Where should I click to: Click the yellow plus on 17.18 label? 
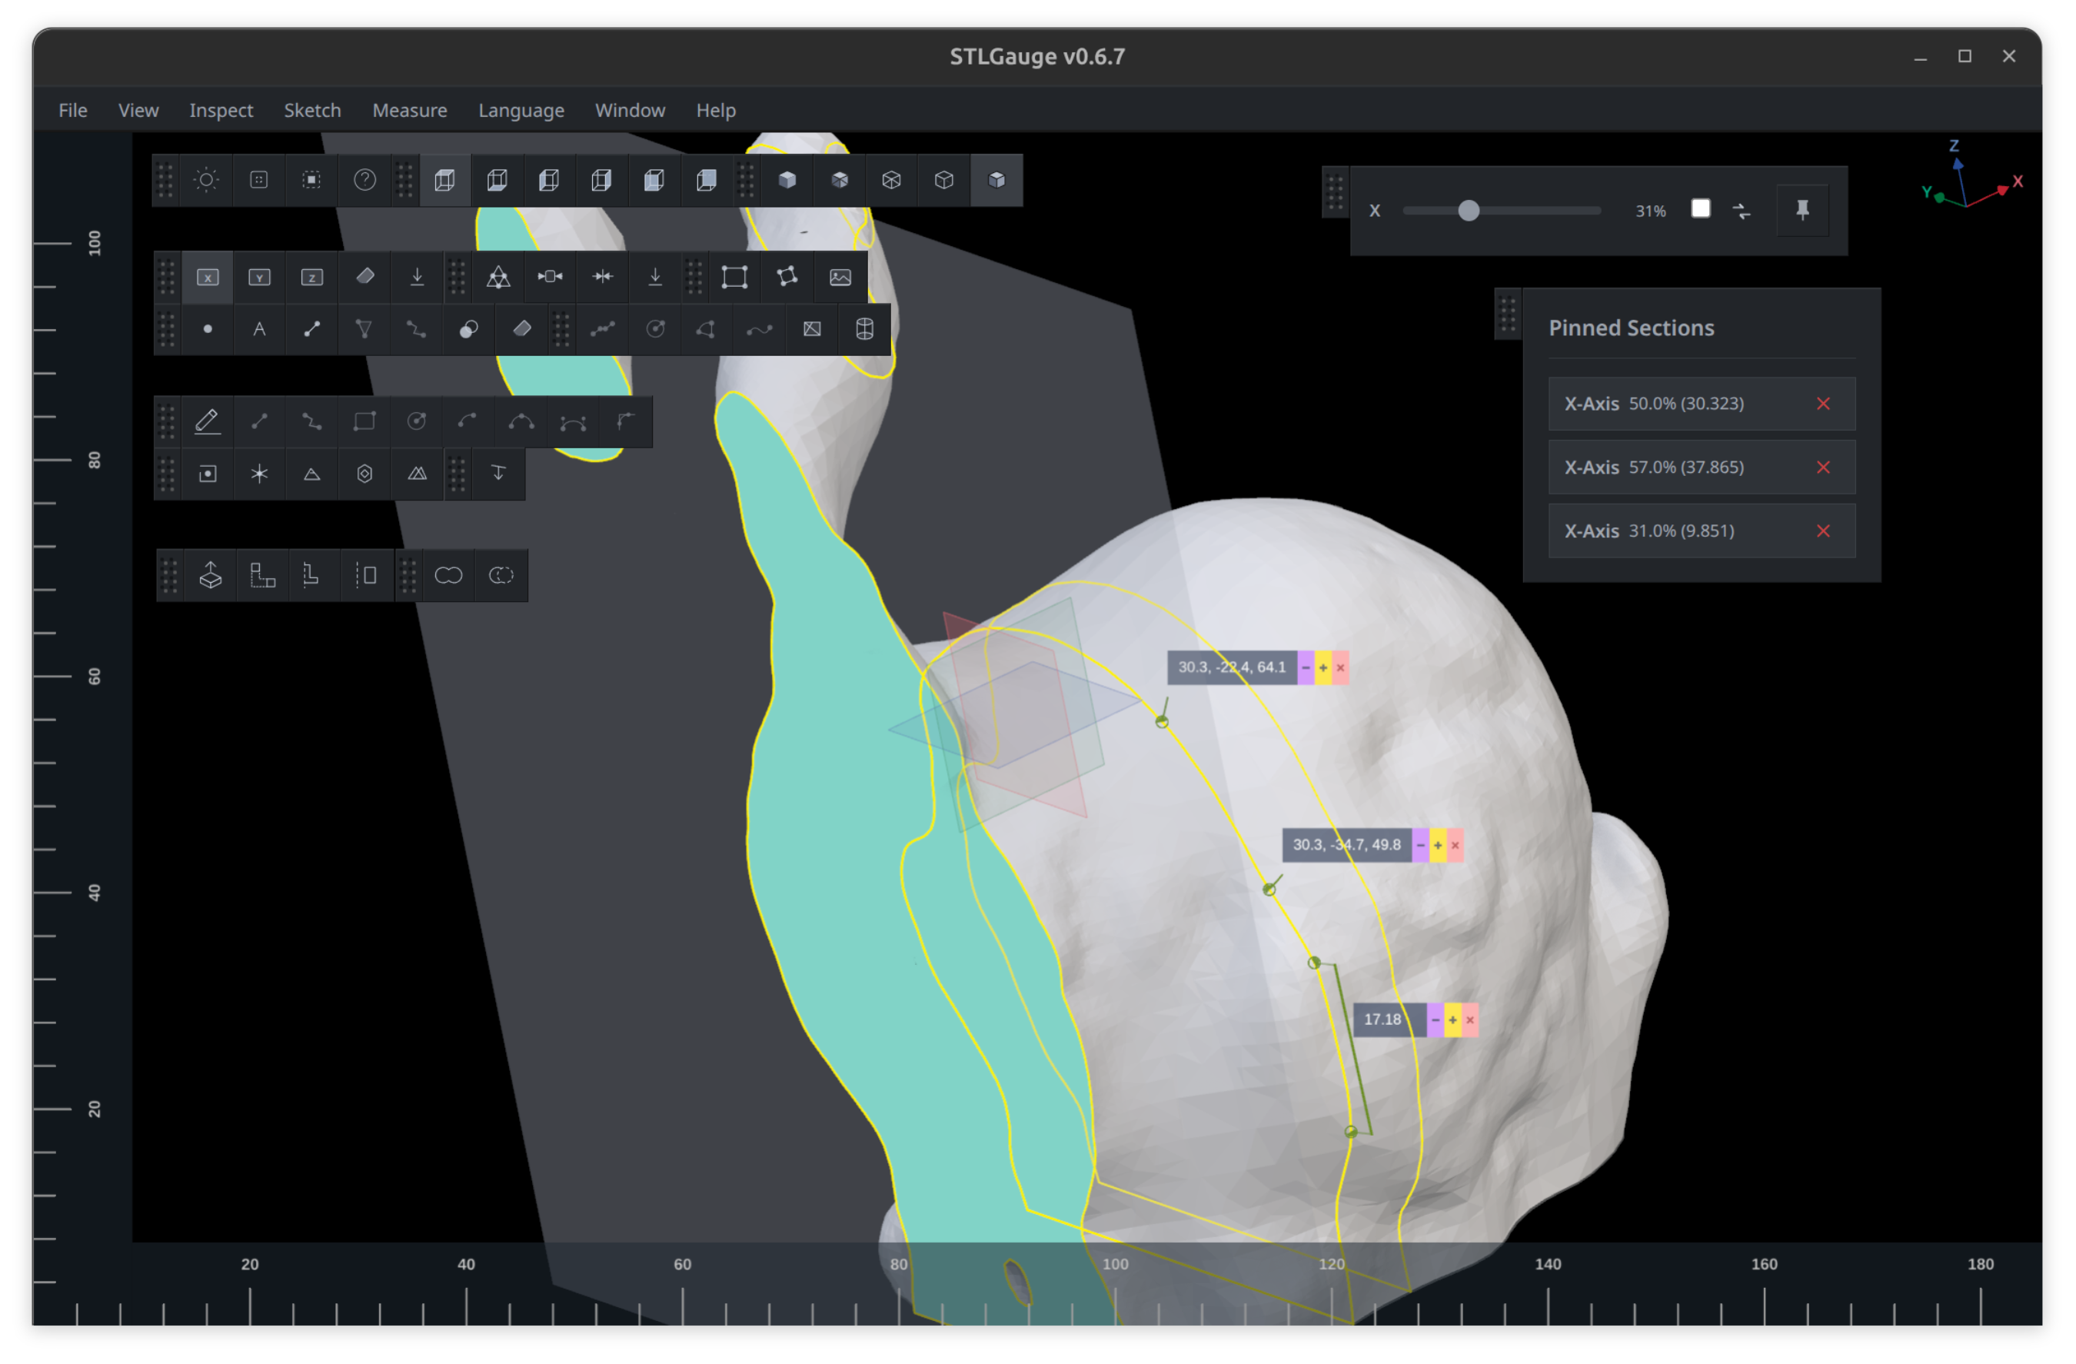point(1452,1020)
